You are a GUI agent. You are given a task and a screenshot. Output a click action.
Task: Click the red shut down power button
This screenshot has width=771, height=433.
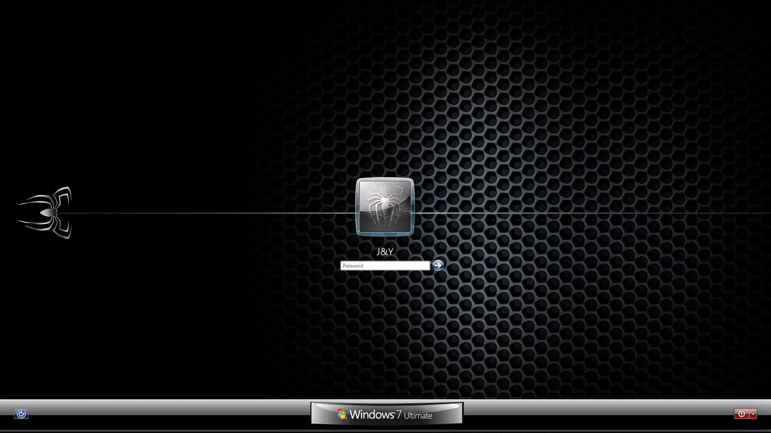[741, 414]
